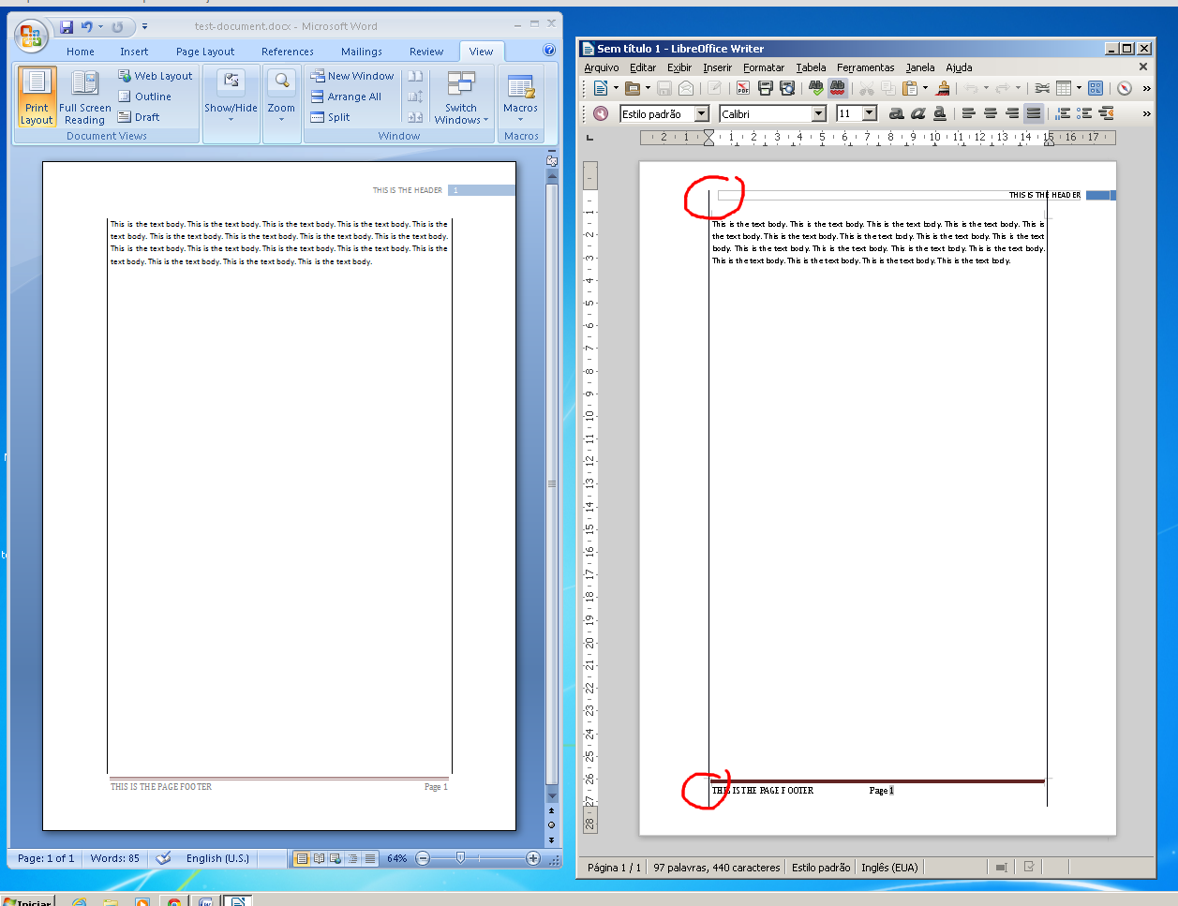Click the Word Office button orb
The image size is (1178, 906).
pyautogui.click(x=31, y=37)
